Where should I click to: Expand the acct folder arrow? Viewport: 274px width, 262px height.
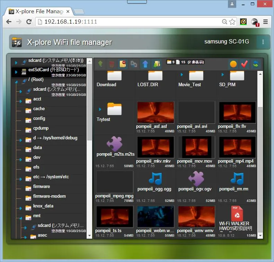point(21,101)
